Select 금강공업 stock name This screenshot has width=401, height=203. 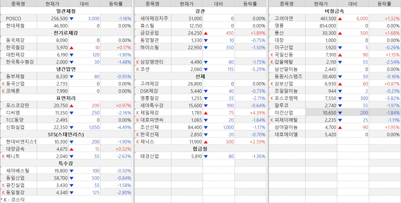149,33
